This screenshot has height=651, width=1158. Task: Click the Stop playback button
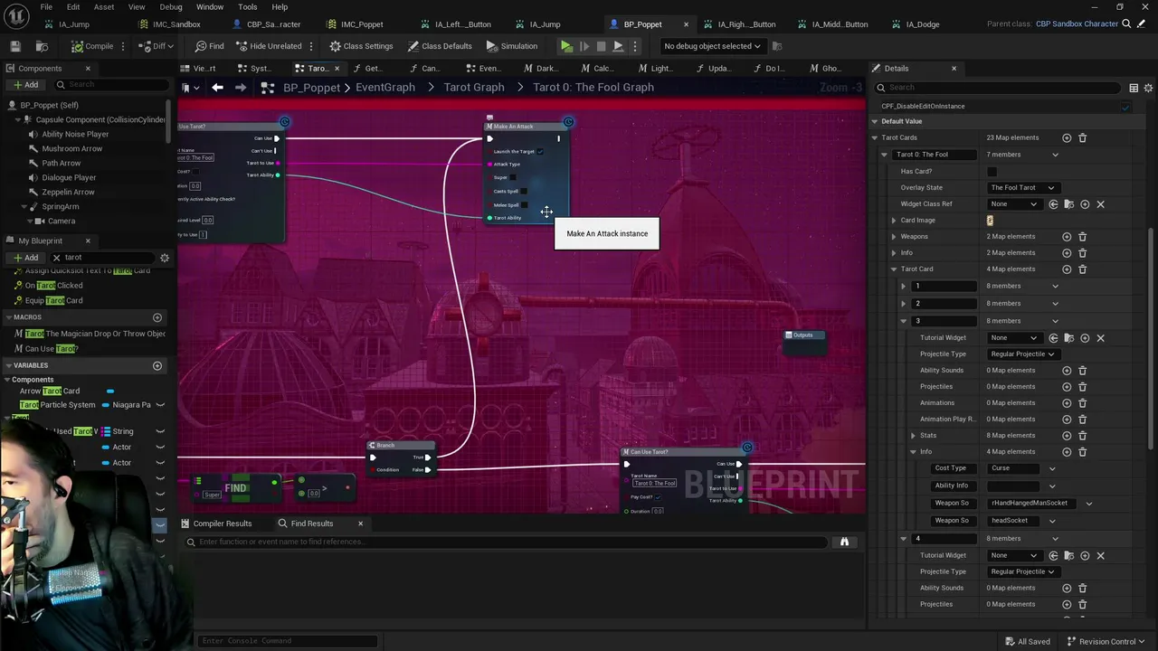click(x=601, y=46)
